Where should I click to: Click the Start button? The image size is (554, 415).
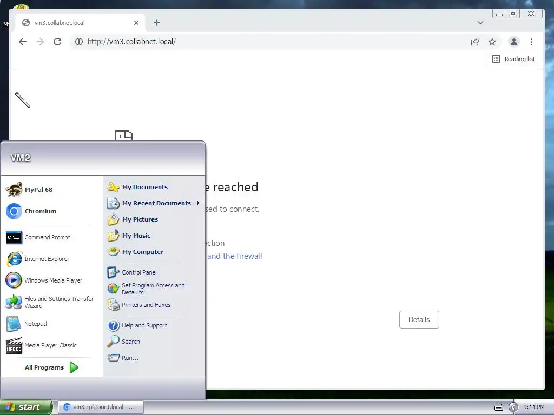coord(25,407)
